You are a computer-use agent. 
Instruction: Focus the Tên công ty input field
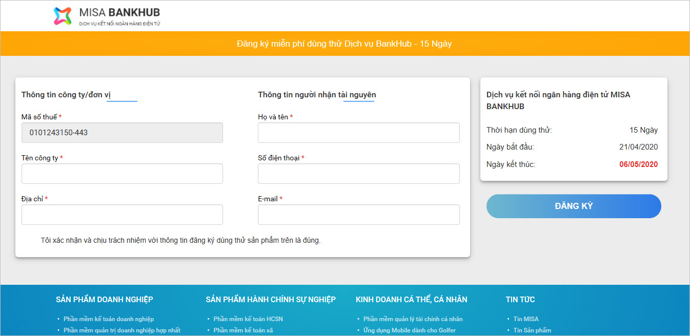122,174
